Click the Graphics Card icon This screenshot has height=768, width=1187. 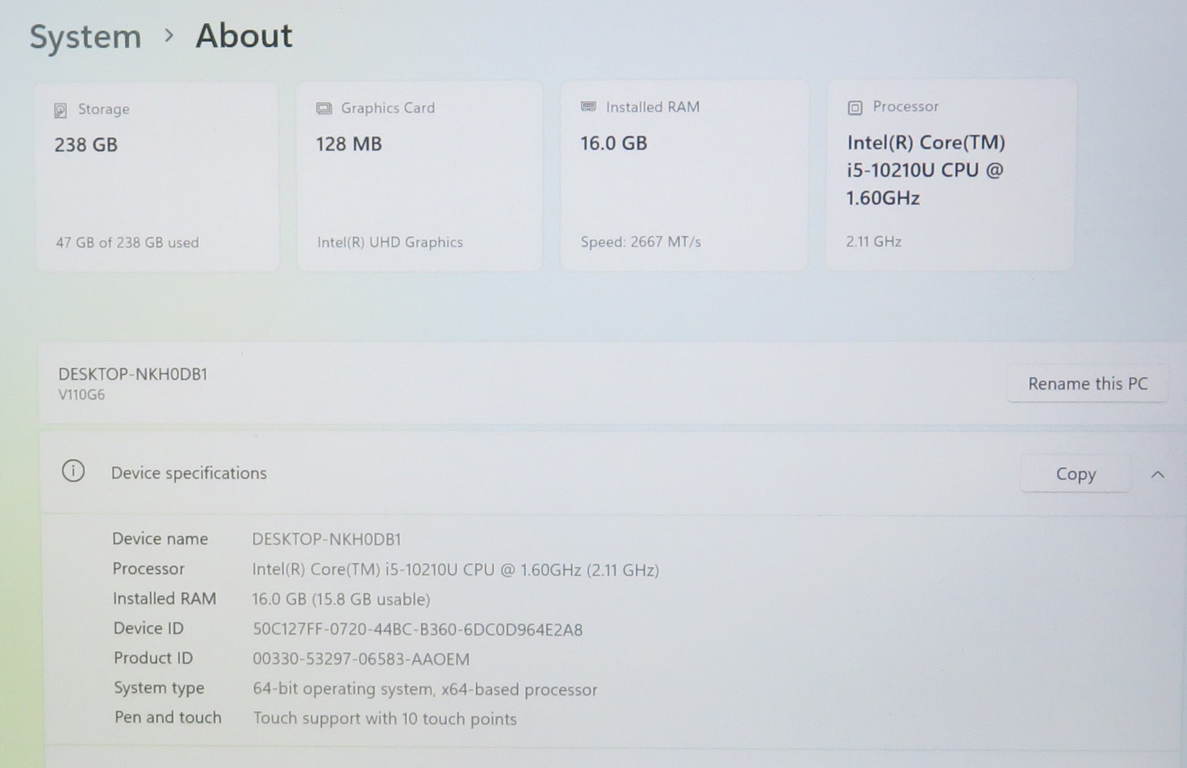pyautogui.click(x=324, y=109)
